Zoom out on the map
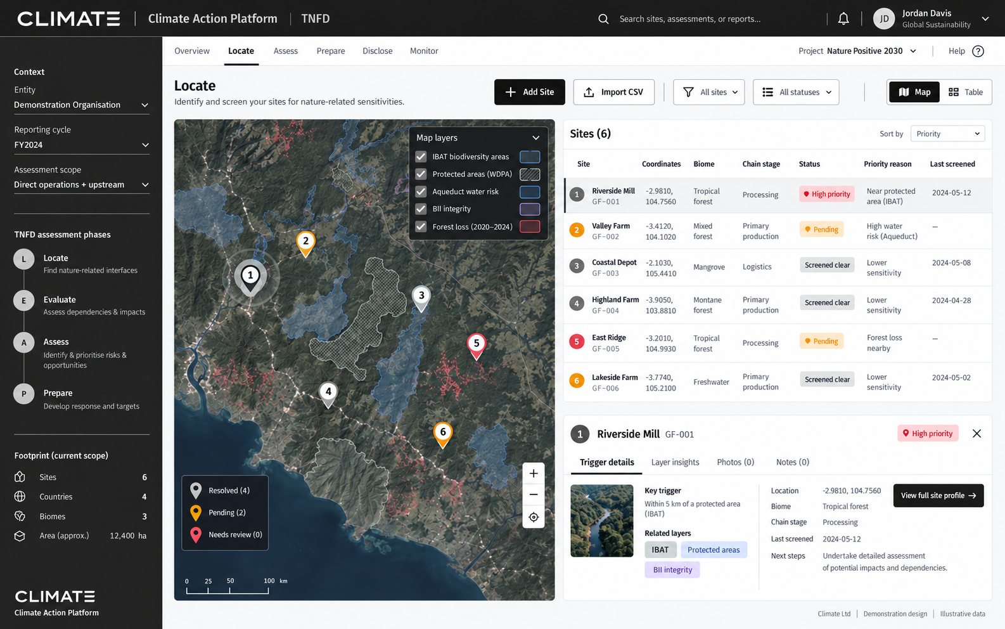 tap(534, 495)
